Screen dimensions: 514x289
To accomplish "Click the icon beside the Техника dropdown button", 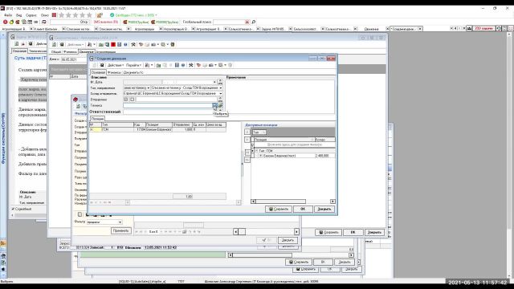I will pyautogui.click(x=221, y=105).
